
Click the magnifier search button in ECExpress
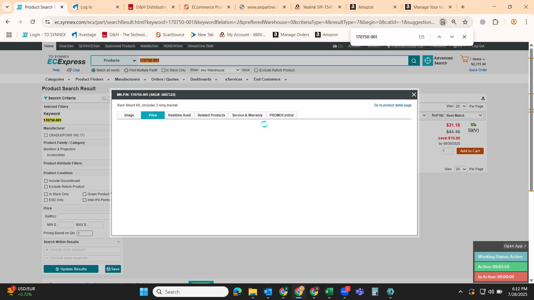point(414,61)
